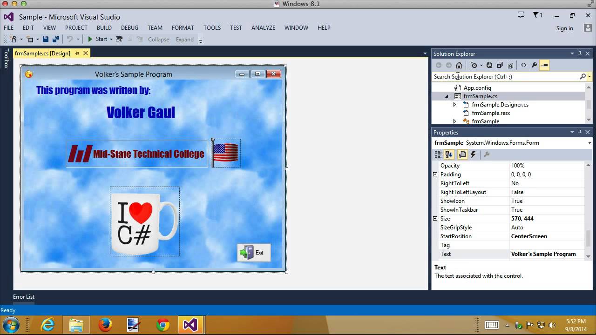Click the New Project toolbar icon
596x335 pixels.
click(x=13, y=40)
